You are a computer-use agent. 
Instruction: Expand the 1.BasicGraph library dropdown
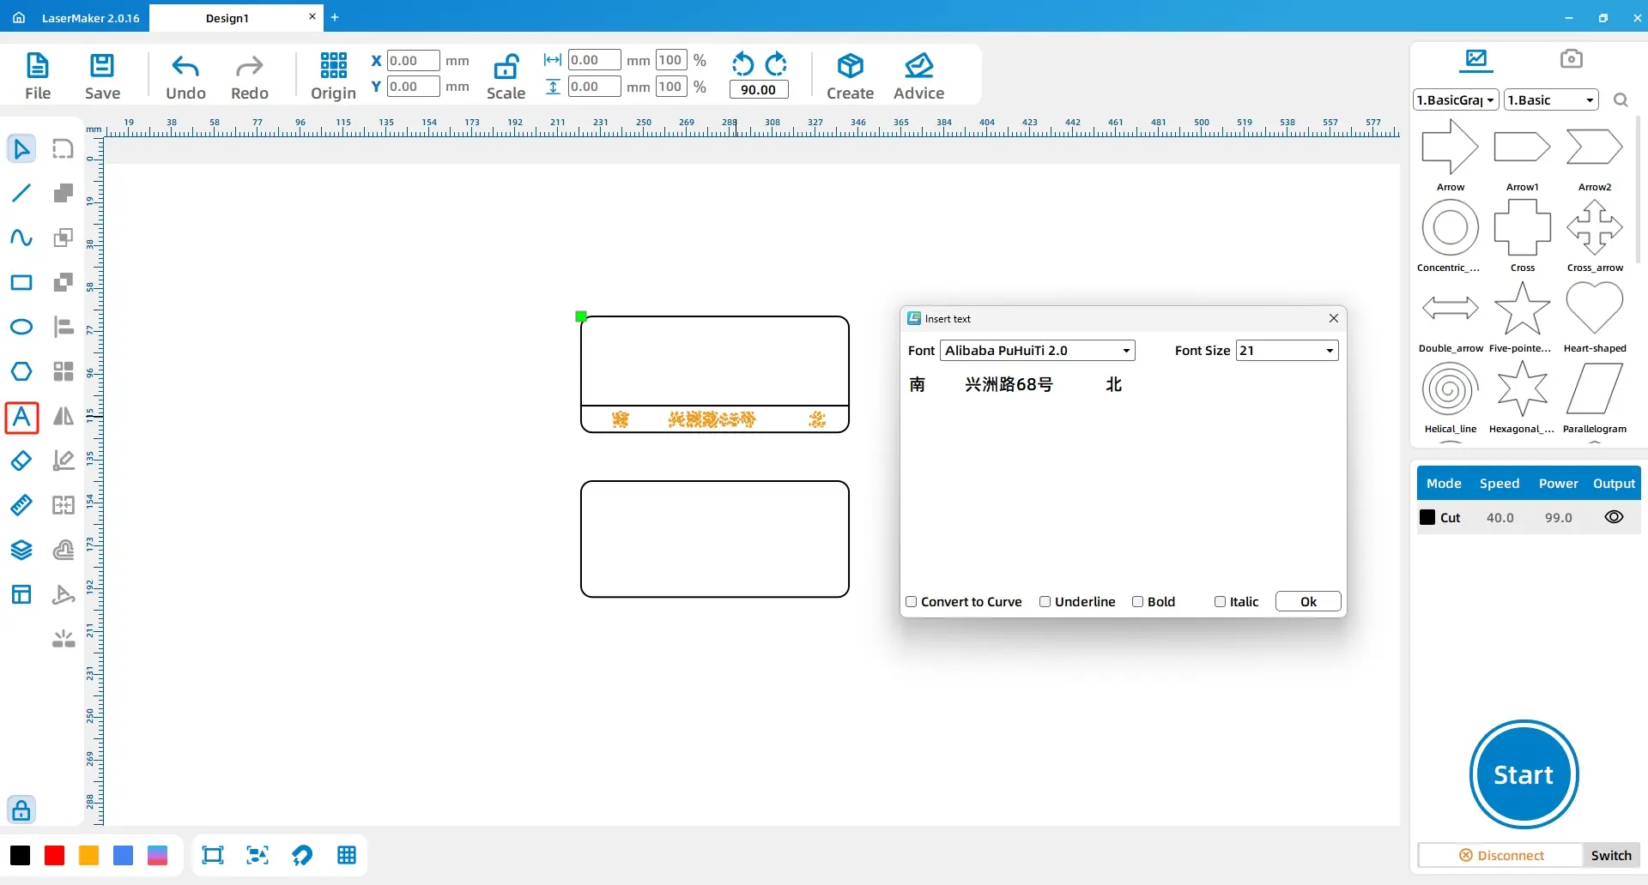[x=1456, y=99]
